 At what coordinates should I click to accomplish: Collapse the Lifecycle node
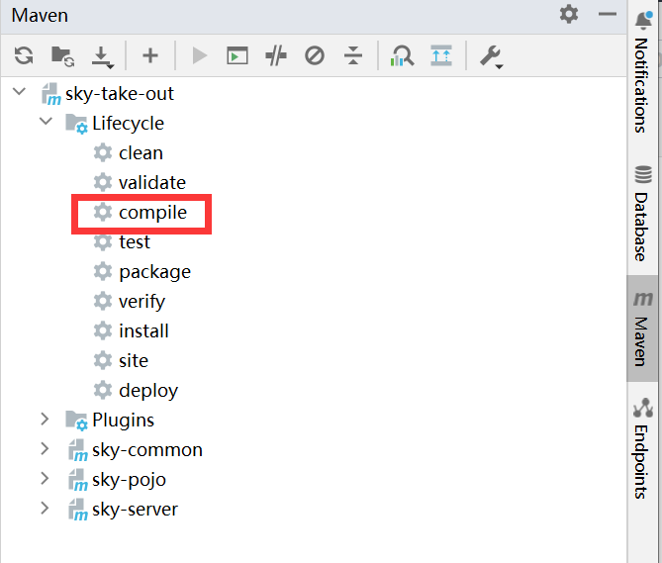(46, 122)
